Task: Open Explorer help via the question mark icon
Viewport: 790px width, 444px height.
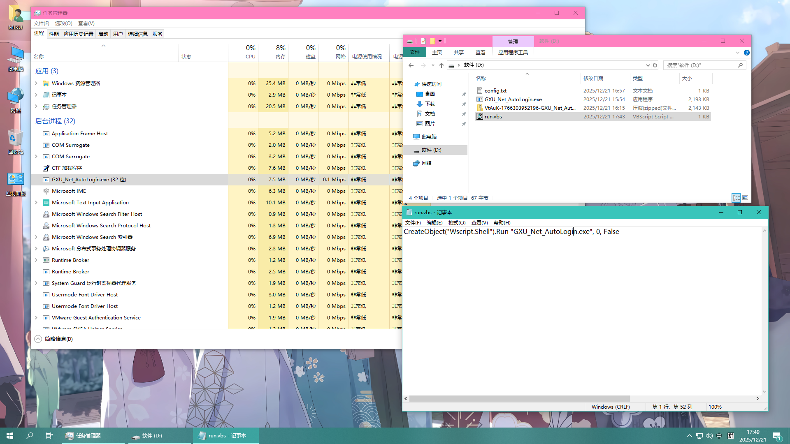Action: [747, 53]
